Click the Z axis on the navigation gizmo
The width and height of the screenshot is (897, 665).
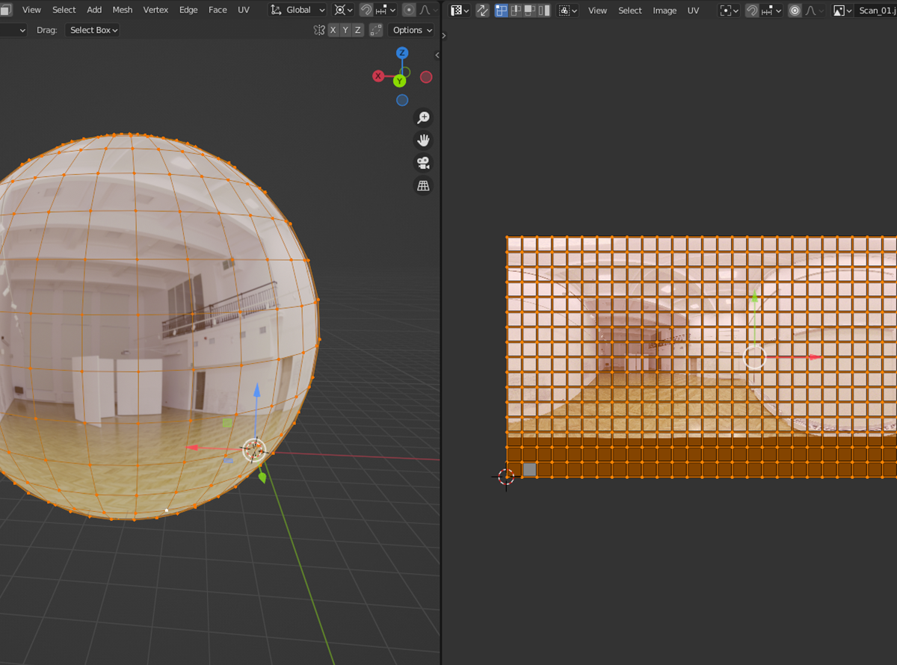[402, 53]
